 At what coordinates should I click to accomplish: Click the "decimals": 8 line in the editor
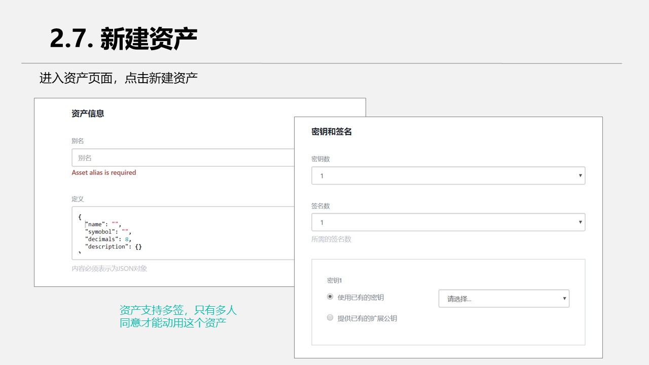pos(109,239)
